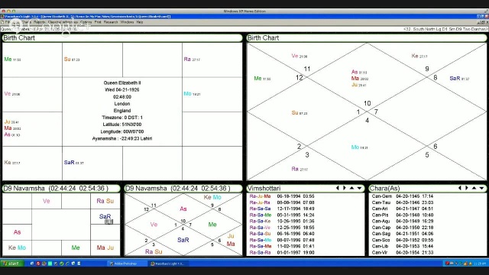This screenshot has width=489, height=275.
Task: Open the Help menu
Action: [140, 22]
